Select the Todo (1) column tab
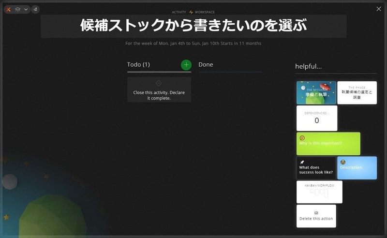The width and height of the screenshot is (387, 238). [x=138, y=65]
